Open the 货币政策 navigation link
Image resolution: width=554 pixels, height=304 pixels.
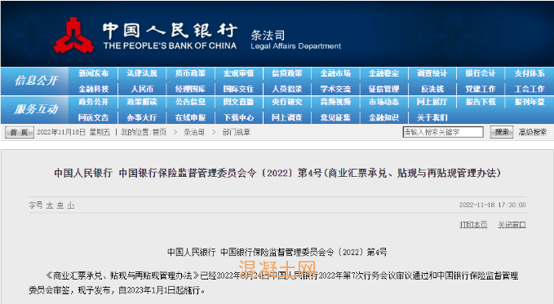coord(190,73)
